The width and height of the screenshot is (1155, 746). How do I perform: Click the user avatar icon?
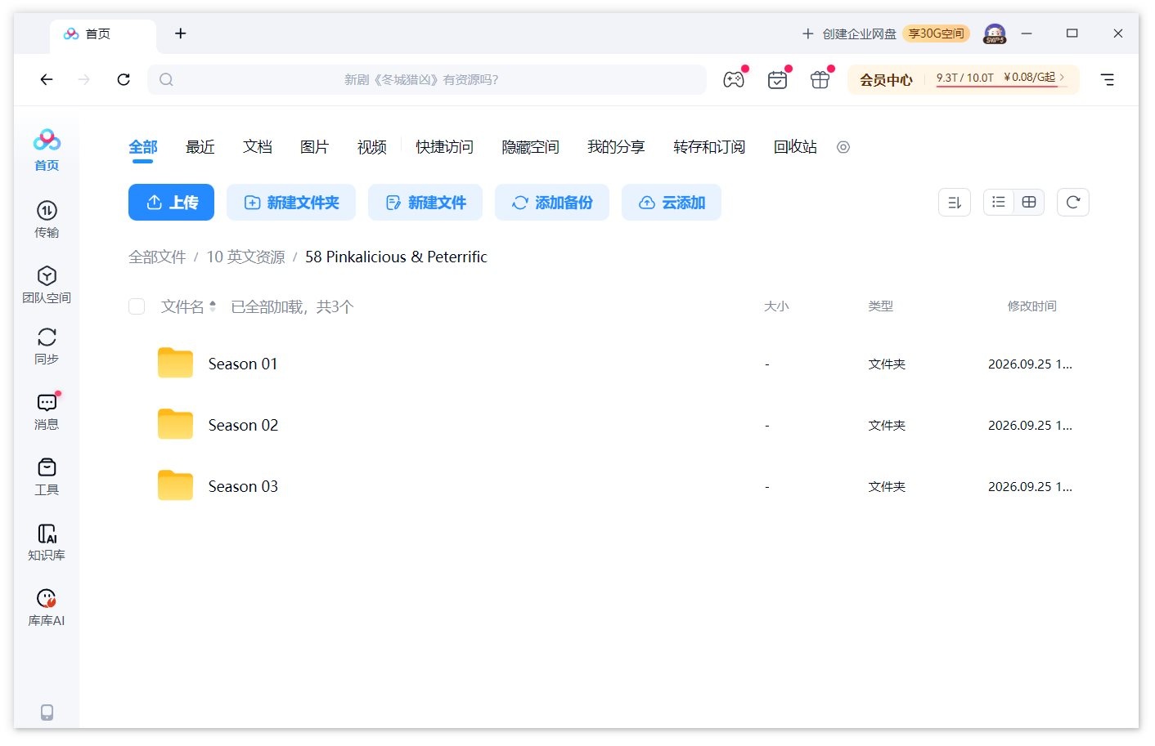[x=995, y=34]
